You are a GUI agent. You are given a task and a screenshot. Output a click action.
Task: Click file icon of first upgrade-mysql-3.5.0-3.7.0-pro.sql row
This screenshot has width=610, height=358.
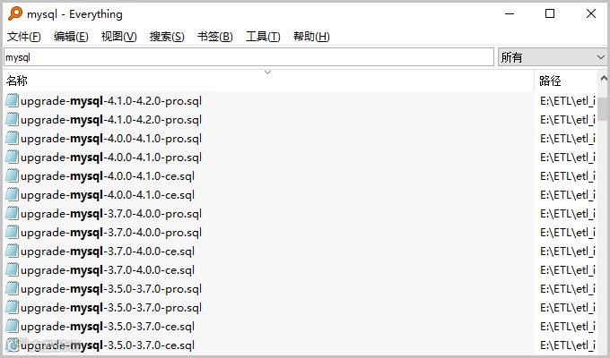pyautogui.click(x=12, y=289)
